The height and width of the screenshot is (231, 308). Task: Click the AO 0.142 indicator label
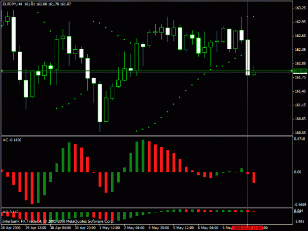(x=11, y=212)
